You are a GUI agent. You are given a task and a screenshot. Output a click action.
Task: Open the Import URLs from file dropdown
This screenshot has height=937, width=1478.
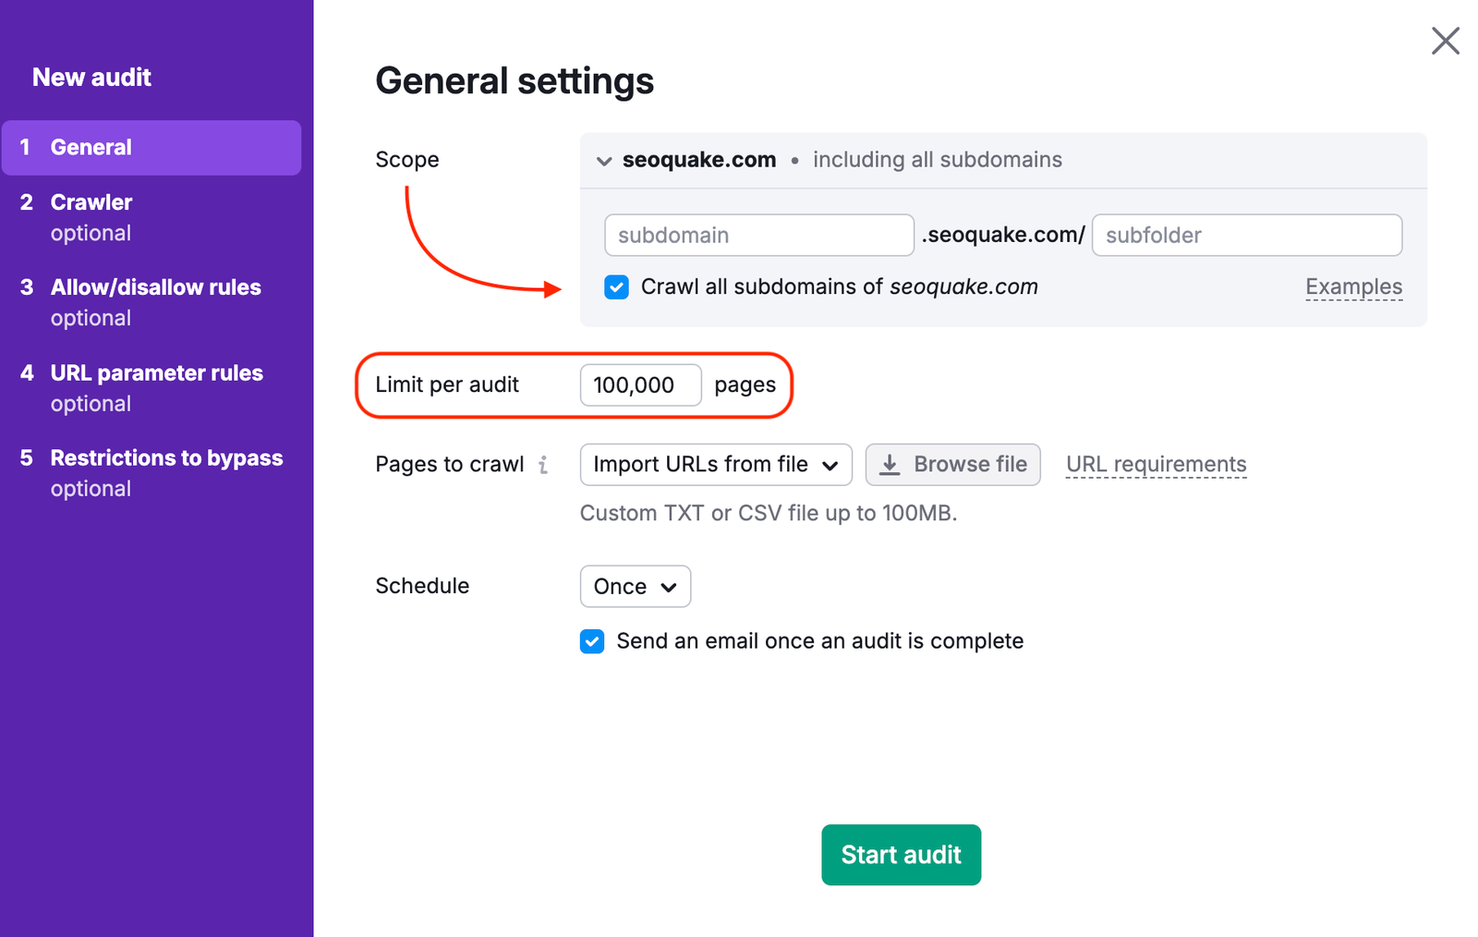click(715, 465)
